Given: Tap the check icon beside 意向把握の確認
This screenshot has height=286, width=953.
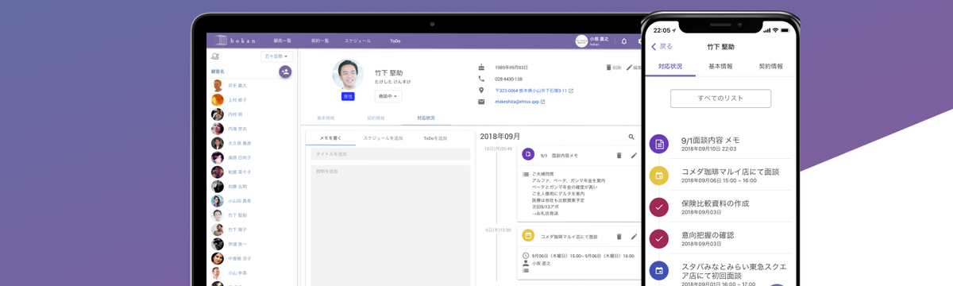Looking at the screenshot, I should pyautogui.click(x=658, y=239).
